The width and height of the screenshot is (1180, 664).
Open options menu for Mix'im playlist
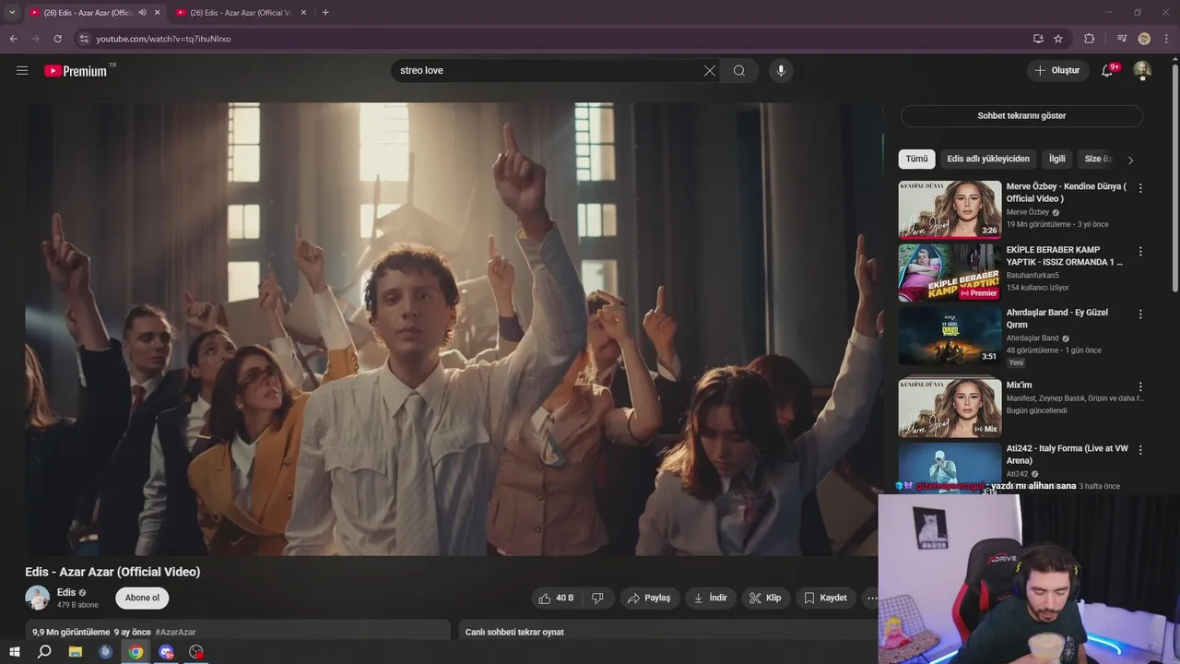(x=1140, y=387)
